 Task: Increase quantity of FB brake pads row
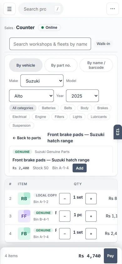[91, 234]
